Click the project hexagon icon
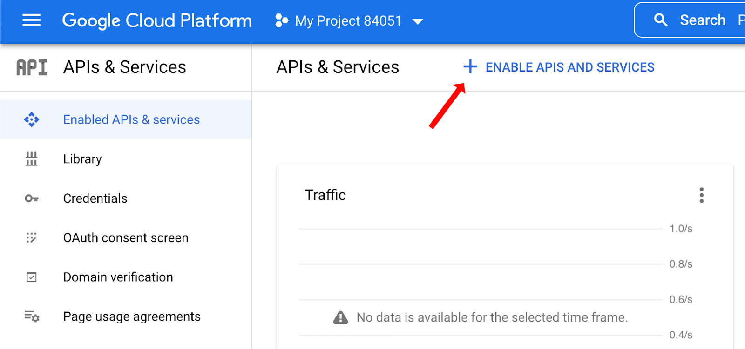 (282, 21)
